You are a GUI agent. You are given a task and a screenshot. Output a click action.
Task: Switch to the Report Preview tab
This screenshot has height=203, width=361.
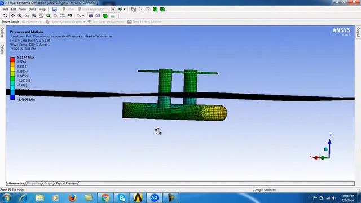click(66, 183)
